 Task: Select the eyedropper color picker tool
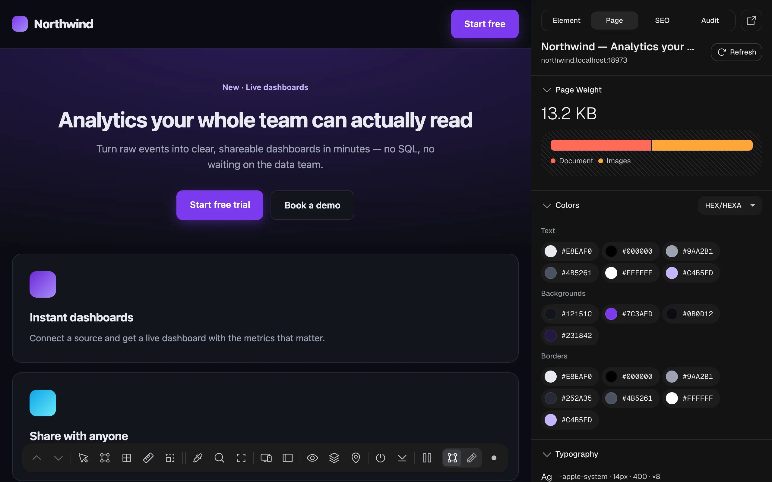click(x=198, y=458)
